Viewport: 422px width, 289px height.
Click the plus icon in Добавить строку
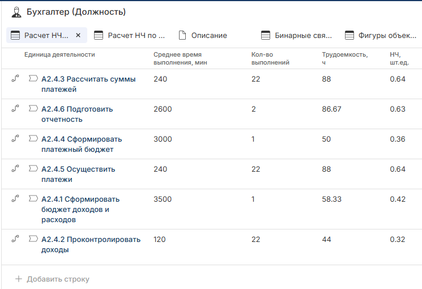click(19, 279)
